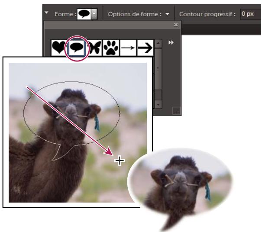This screenshot has height=232, width=262.
Task: Select the butterfly shape
Action: [x=94, y=48]
